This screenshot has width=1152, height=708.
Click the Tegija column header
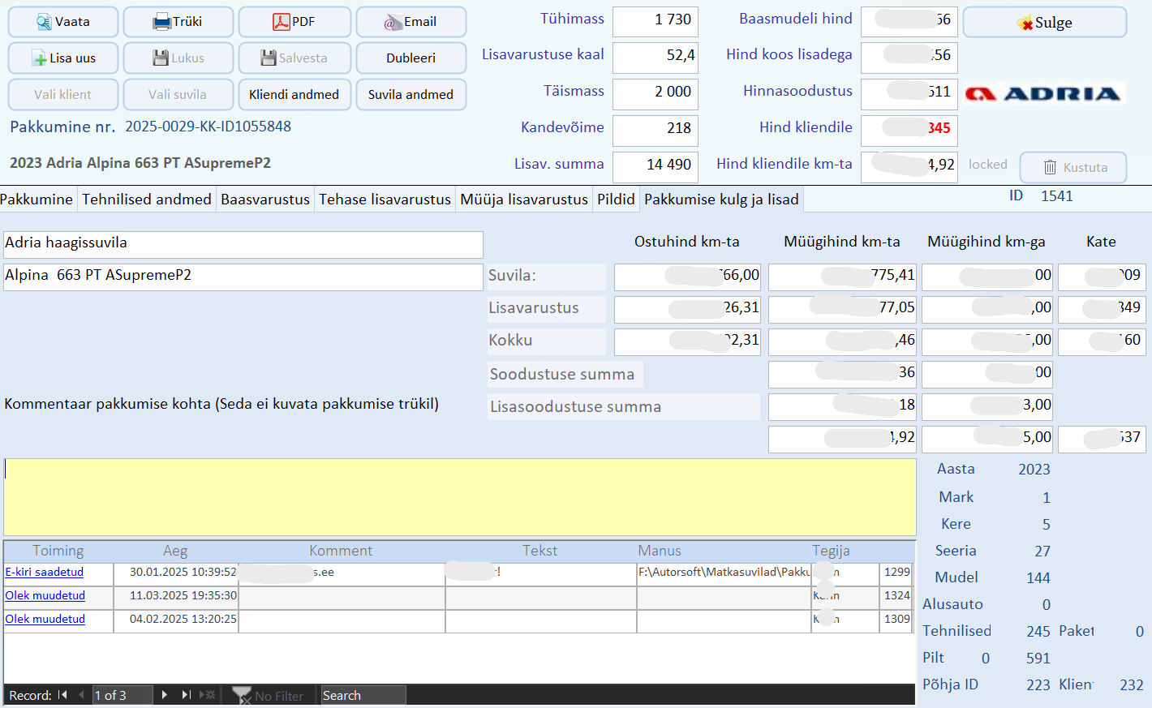click(x=831, y=551)
